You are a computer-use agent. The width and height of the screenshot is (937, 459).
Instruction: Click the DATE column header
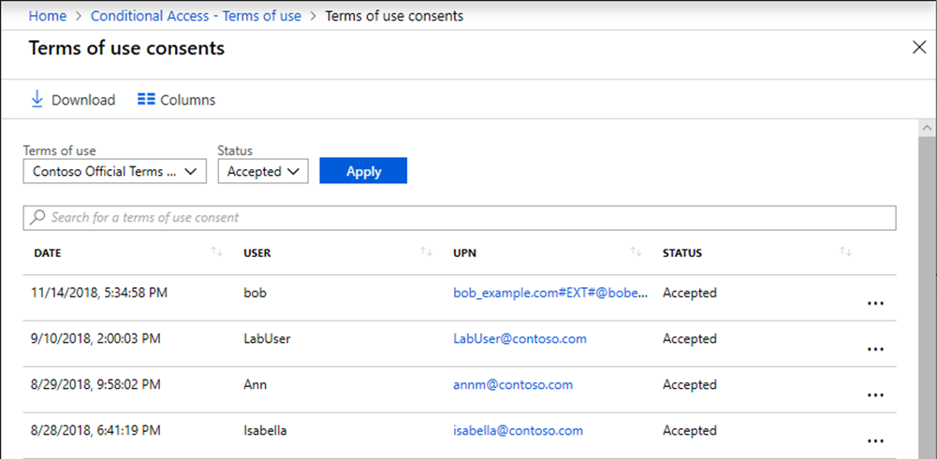coord(48,253)
